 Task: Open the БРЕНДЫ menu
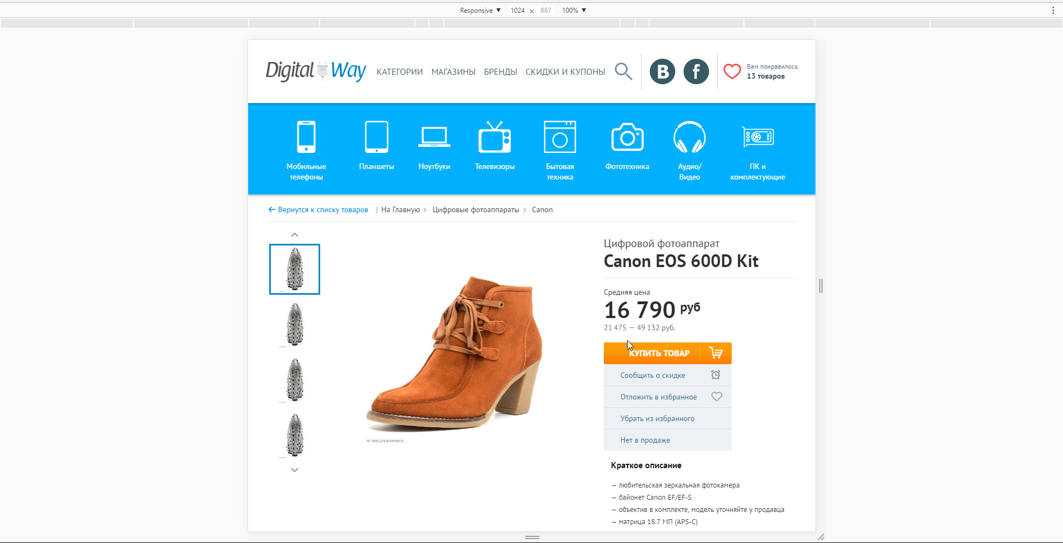point(500,72)
